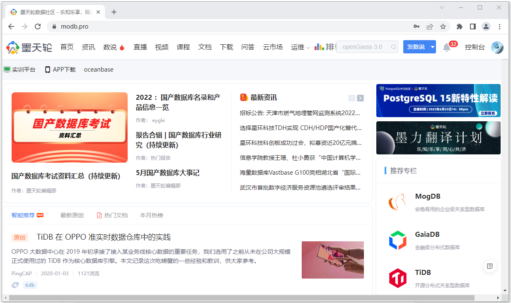Image resolution: width=511 pixels, height=303 pixels.
Task: Show next 最新资讯 items arrow
Action: tap(361, 98)
